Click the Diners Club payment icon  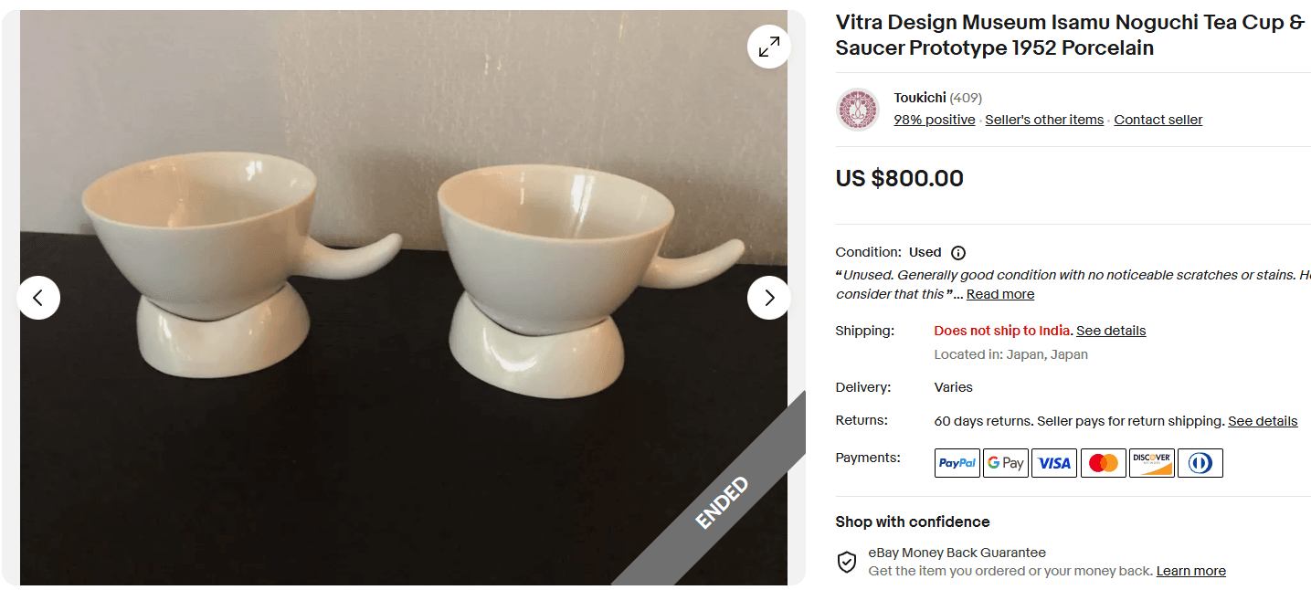(x=1200, y=462)
